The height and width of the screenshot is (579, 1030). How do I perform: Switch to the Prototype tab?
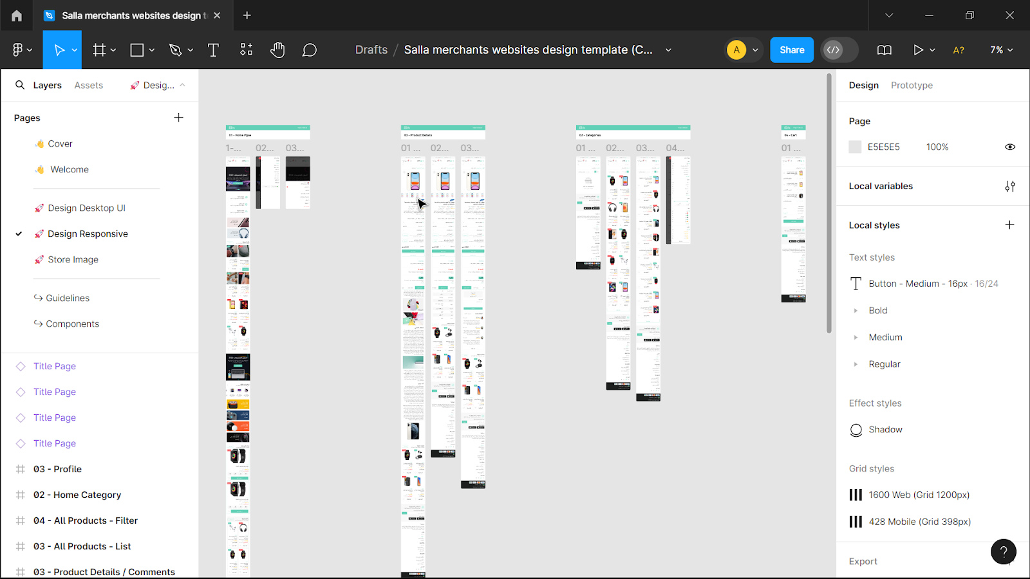(x=912, y=84)
